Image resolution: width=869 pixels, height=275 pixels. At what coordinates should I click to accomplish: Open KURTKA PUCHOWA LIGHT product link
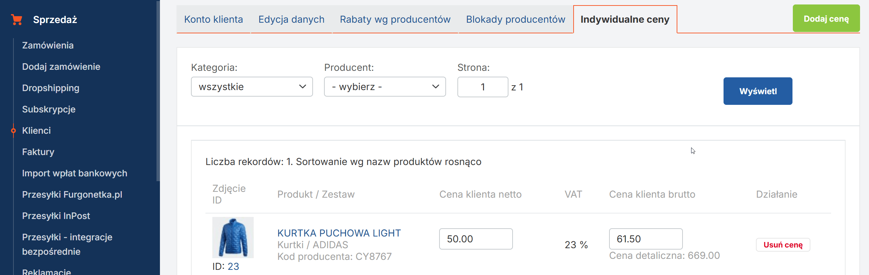click(339, 233)
